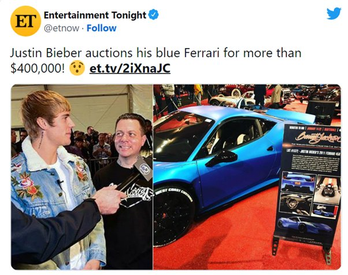Click the news microphone in left photo
The height and width of the screenshot is (275, 348).
click(143, 168)
